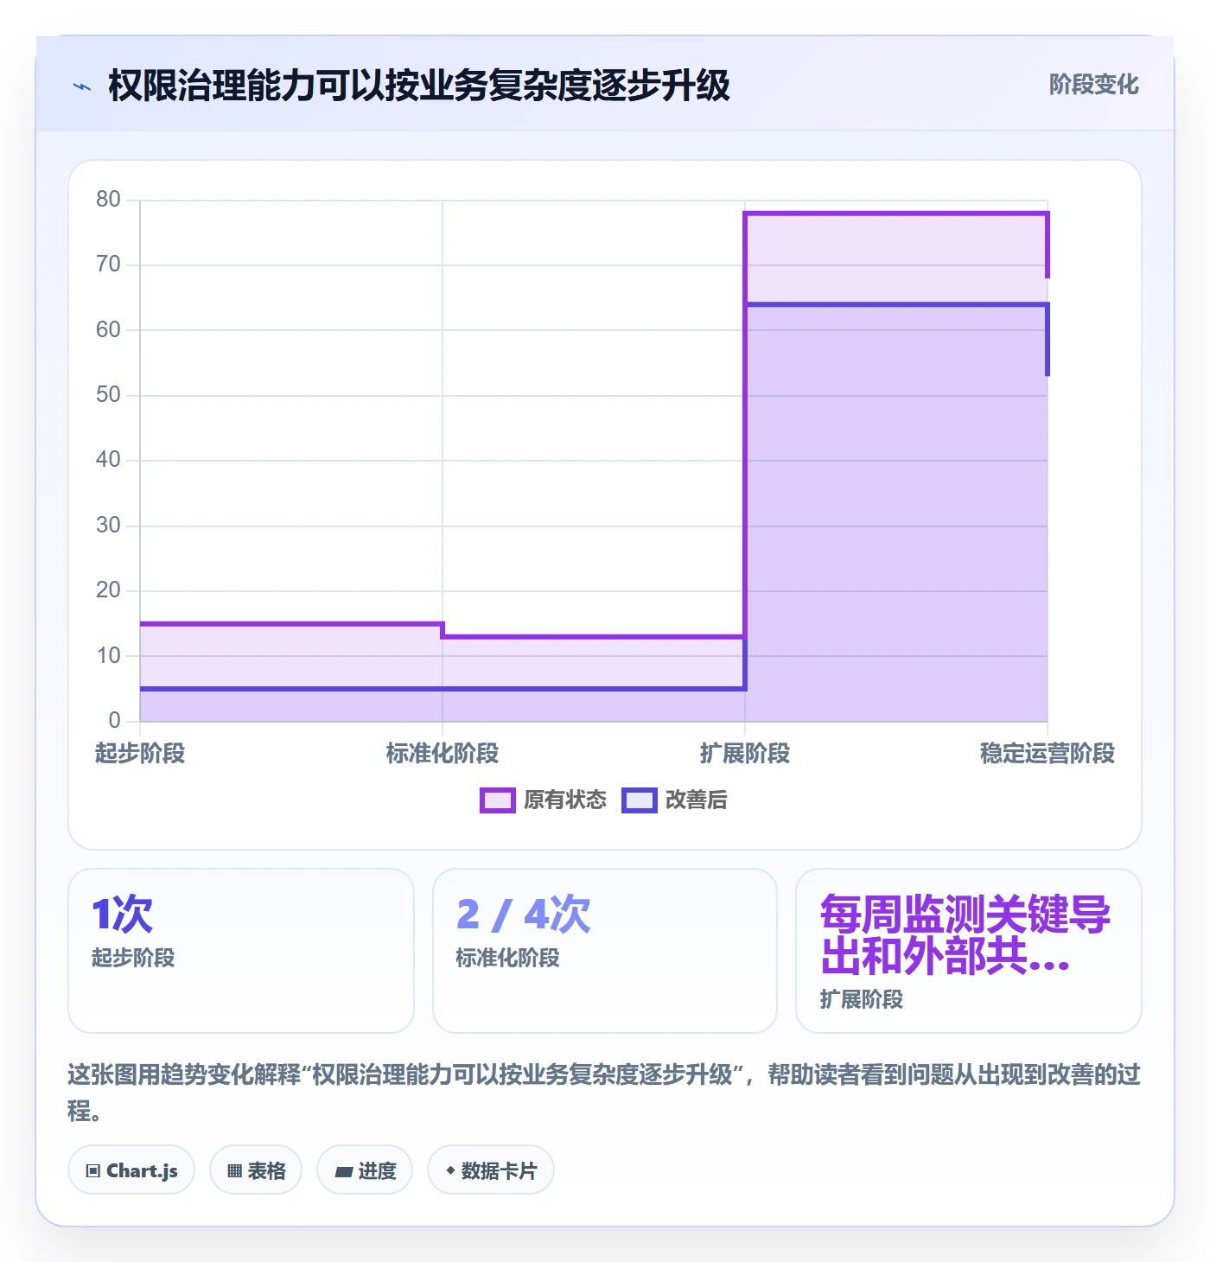This screenshot has width=1210, height=1262.
Task: Click the 改善后 legend label
Action: pyautogui.click(x=696, y=800)
